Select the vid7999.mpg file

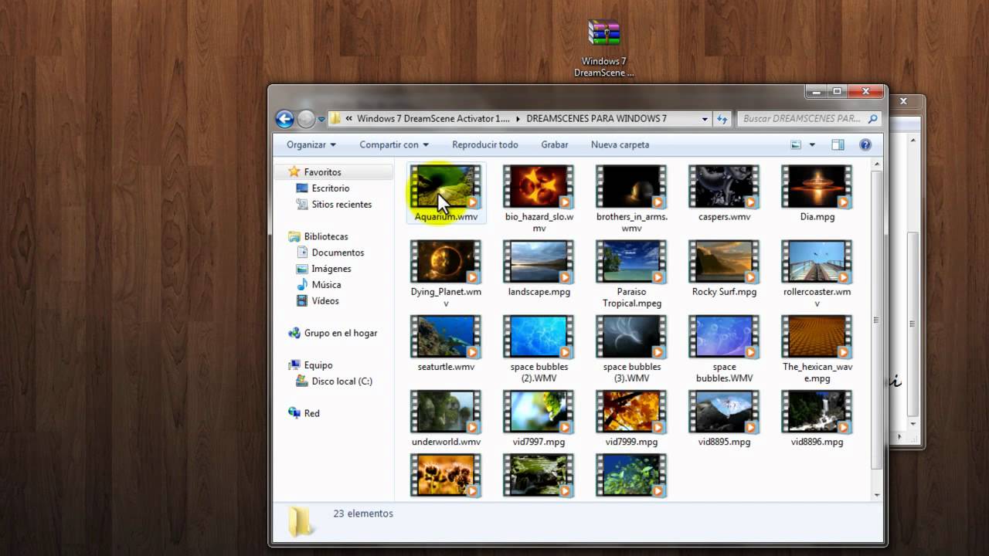[631, 418]
